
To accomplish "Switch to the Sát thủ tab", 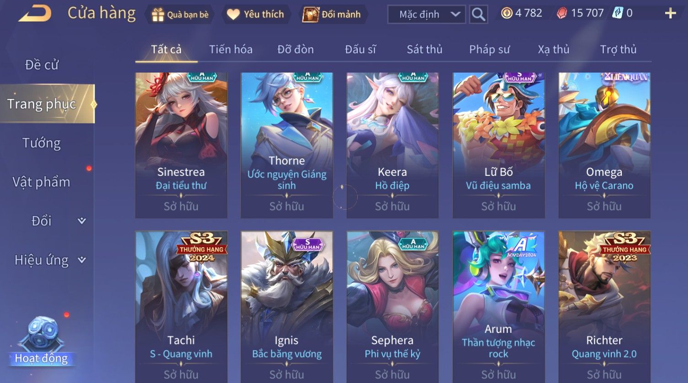I will click(424, 49).
